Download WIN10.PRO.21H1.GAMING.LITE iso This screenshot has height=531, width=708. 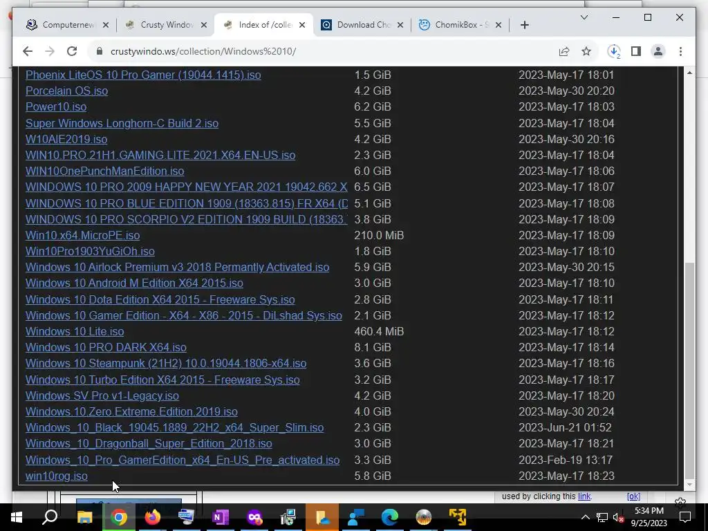pos(160,155)
